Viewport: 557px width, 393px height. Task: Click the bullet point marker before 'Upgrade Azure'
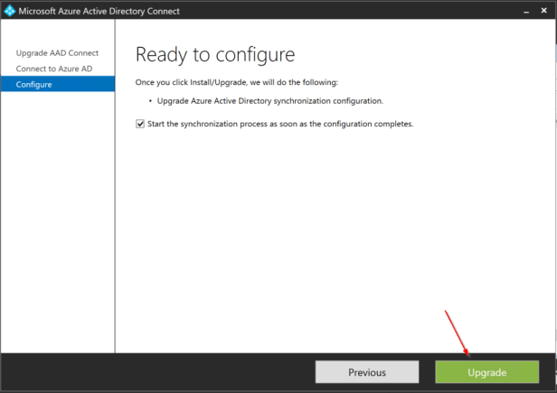click(148, 100)
